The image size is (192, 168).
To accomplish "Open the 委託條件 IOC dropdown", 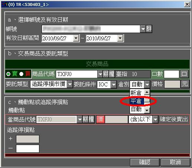I will pos(114,85).
